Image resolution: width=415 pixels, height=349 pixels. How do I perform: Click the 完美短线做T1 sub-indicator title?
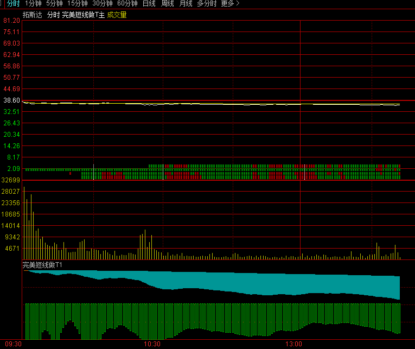(x=42, y=265)
